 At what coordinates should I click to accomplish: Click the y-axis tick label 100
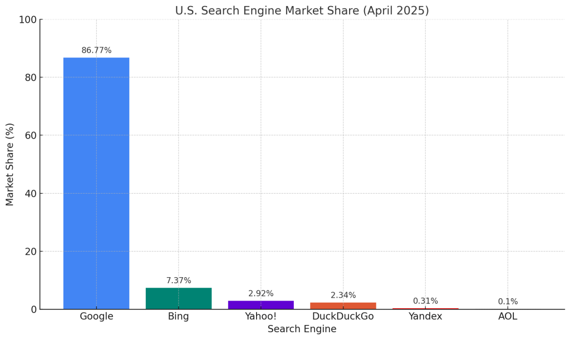point(28,19)
